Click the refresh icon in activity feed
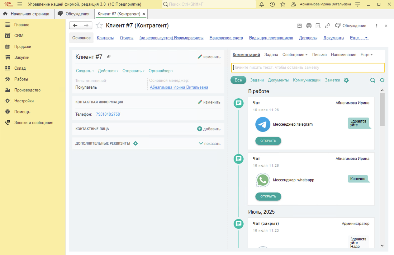 pos(382,80)
